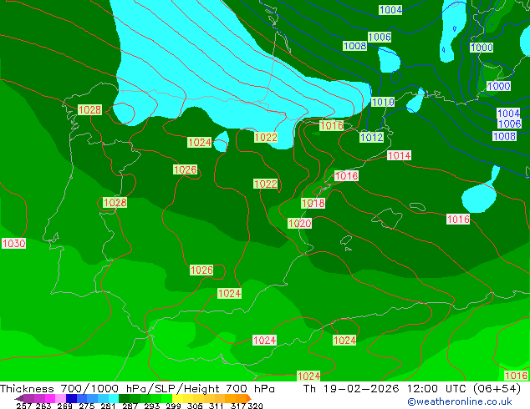
Task: Click the blue 1010 isobar label
Action: (x=383, y=102)
